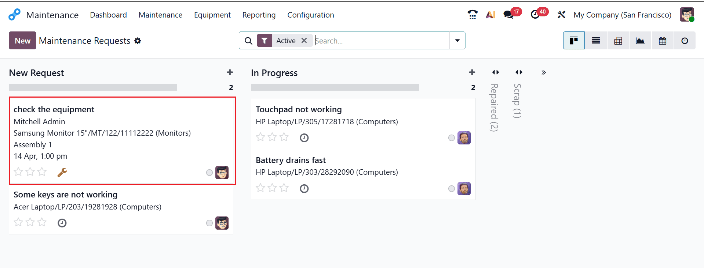
Task: Rate Battery drains fast three stars
Action: click(284, 188)
